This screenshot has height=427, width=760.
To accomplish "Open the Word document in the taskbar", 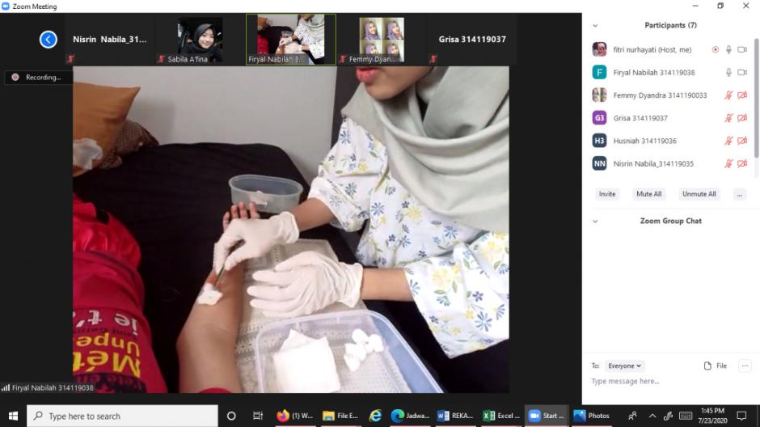I will point(454,416).
